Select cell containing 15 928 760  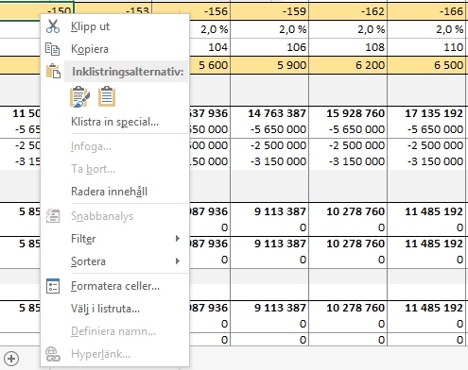point(348,113)
